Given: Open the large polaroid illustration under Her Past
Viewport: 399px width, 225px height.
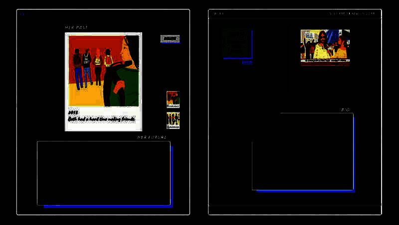Looking at the screenshot, I should (x=104, y=70).
